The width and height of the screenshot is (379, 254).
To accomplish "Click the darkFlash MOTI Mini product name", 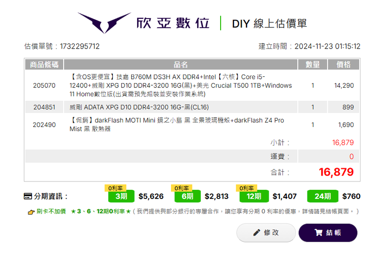I will (177, 125).
